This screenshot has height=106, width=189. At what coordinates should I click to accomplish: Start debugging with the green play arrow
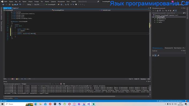click(46, 4)
